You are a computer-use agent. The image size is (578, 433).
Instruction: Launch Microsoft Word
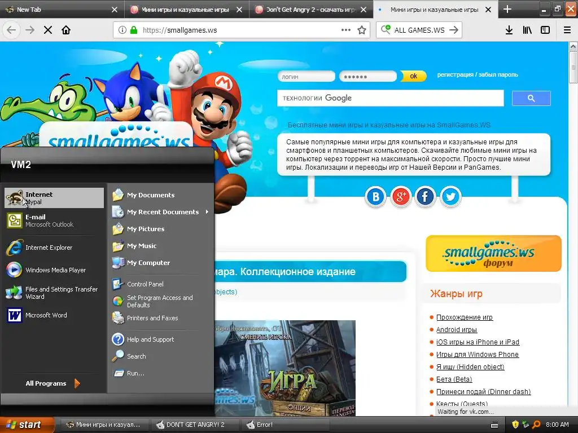54,315
